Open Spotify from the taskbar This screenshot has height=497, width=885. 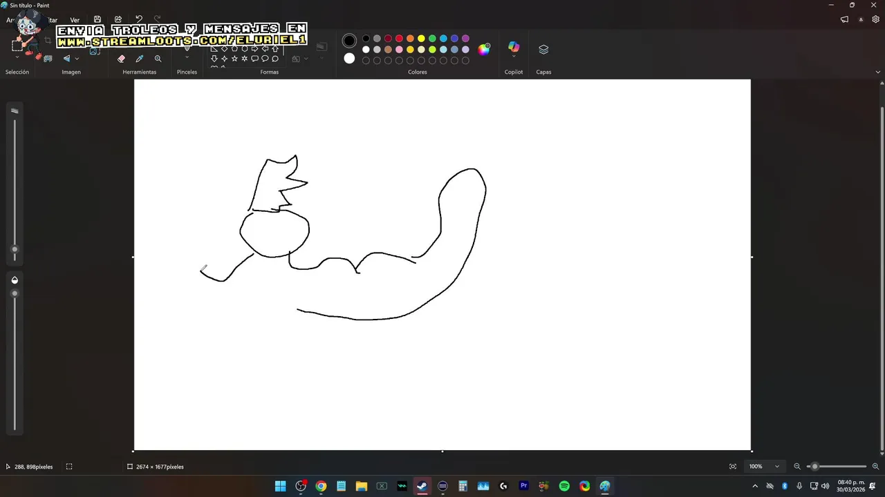pos(564,486)
